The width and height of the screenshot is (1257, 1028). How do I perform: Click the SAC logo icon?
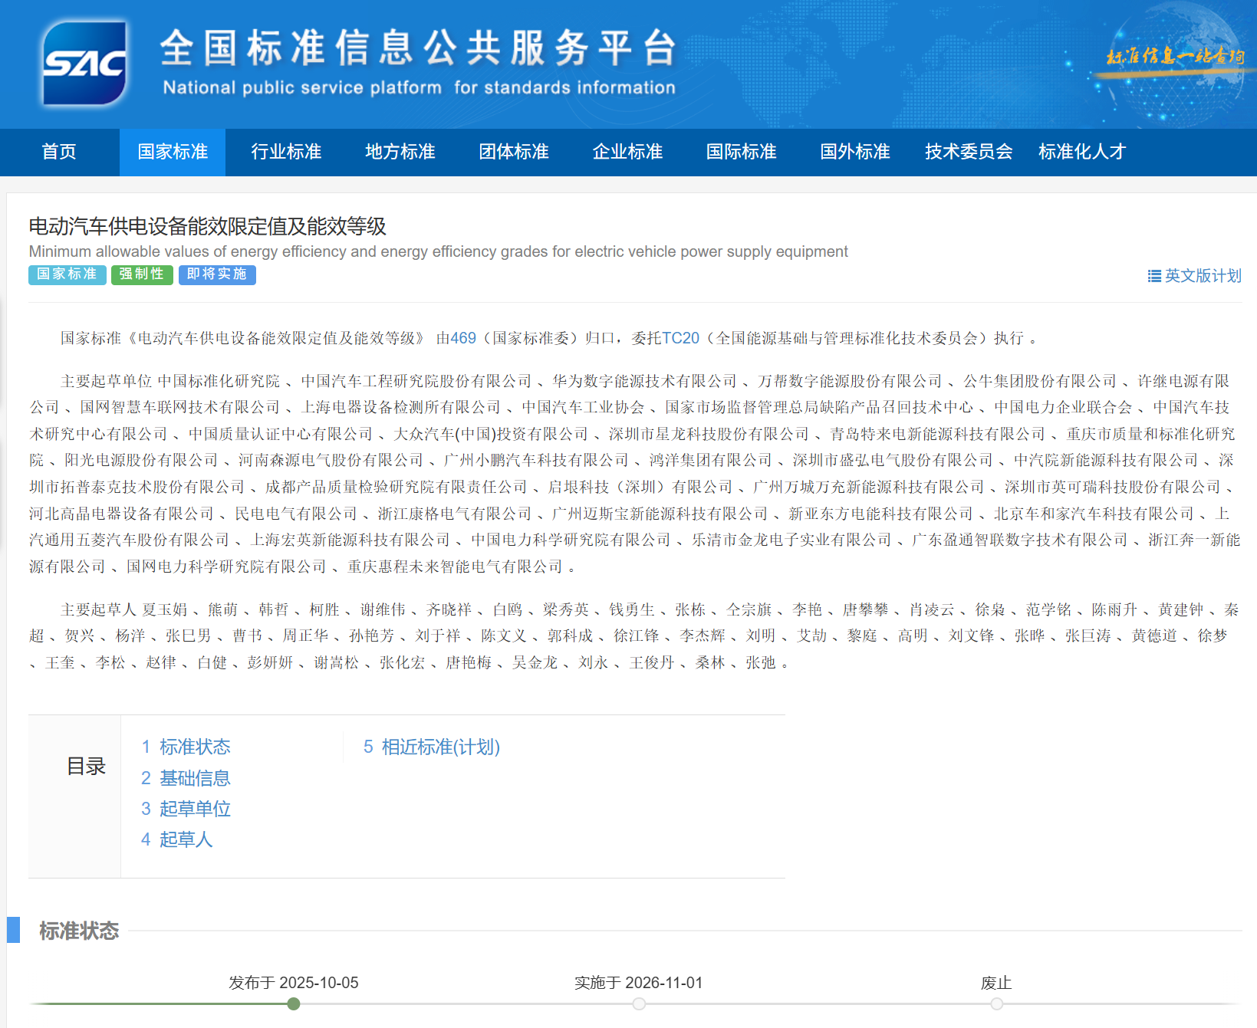click(84, 63)
